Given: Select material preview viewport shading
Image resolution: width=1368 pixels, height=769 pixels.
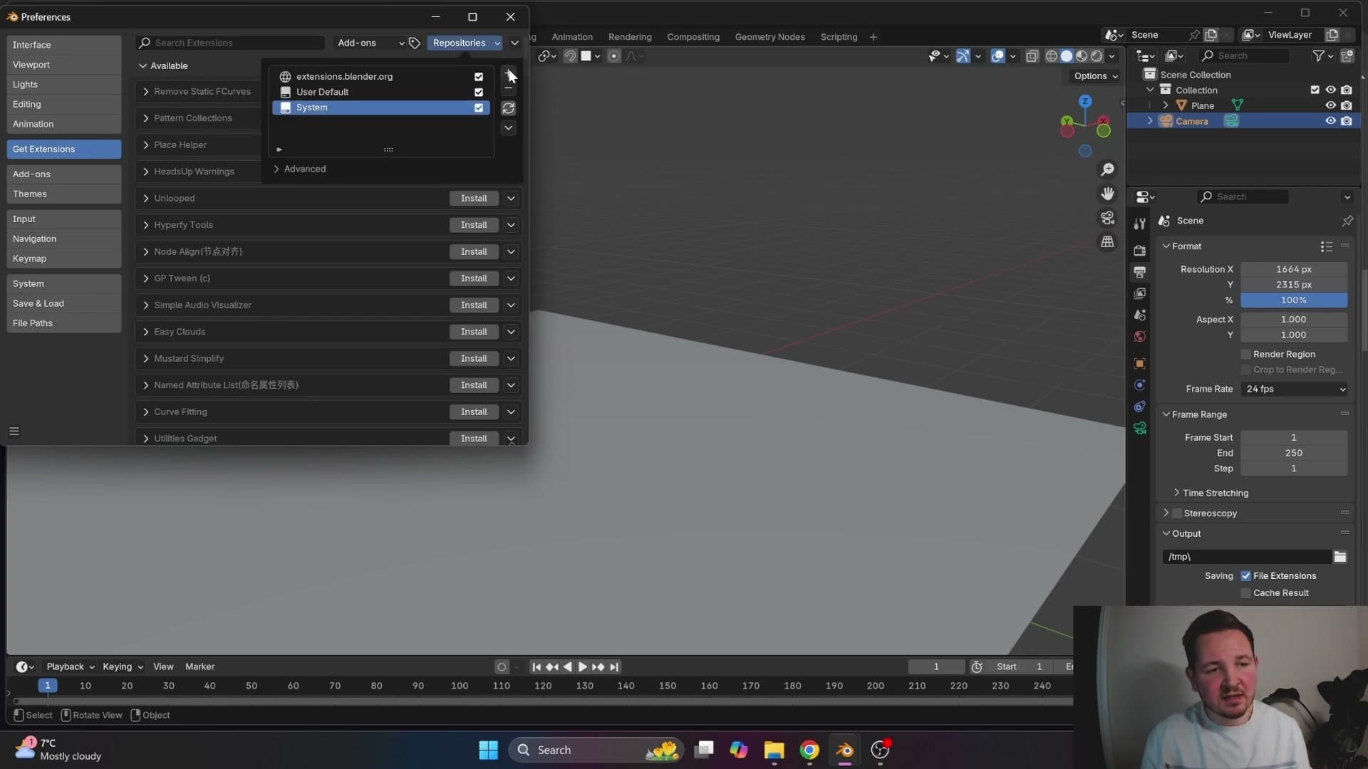Looking at the screenshot, I should [1082, 56].
